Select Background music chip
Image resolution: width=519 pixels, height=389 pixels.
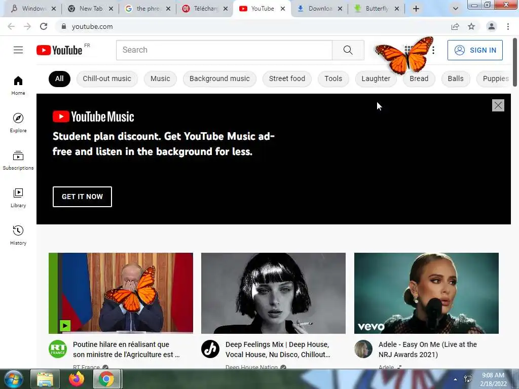click(x=219, y=79)
